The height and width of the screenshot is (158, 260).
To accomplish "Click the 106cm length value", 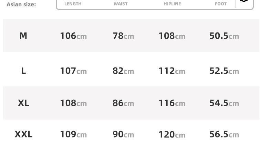I will click(73, 36).
